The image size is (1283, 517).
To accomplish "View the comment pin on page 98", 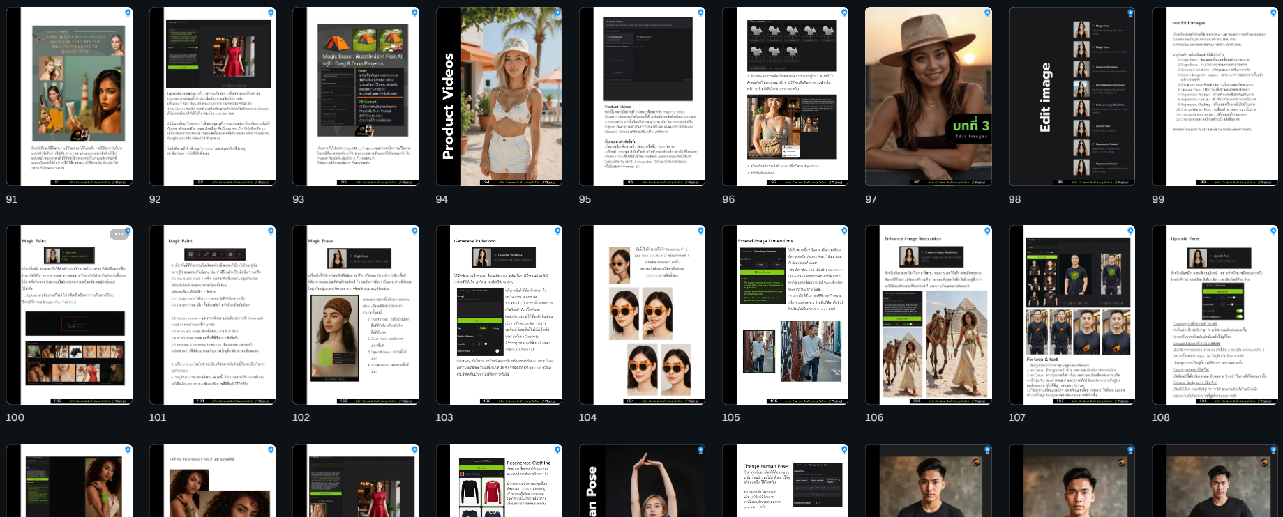I will click(1130, 13).
